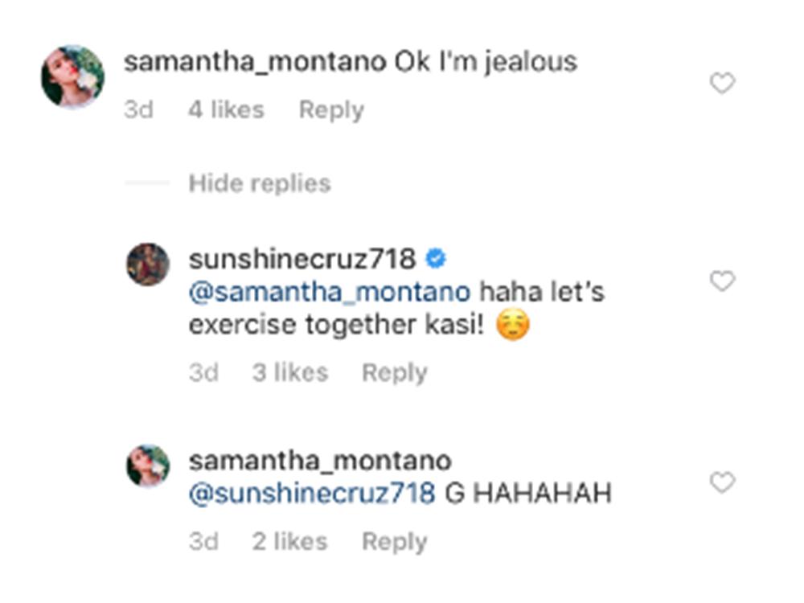
Task: View the "2 likes" list
Action: 289,541
